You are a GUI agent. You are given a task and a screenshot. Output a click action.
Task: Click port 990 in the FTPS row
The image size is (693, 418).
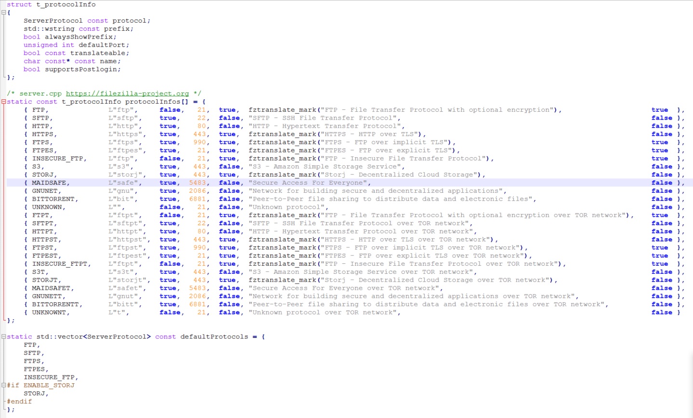coord(200,142)
